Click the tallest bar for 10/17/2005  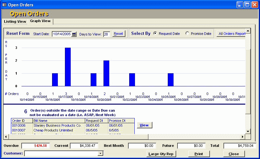(67, 67)
